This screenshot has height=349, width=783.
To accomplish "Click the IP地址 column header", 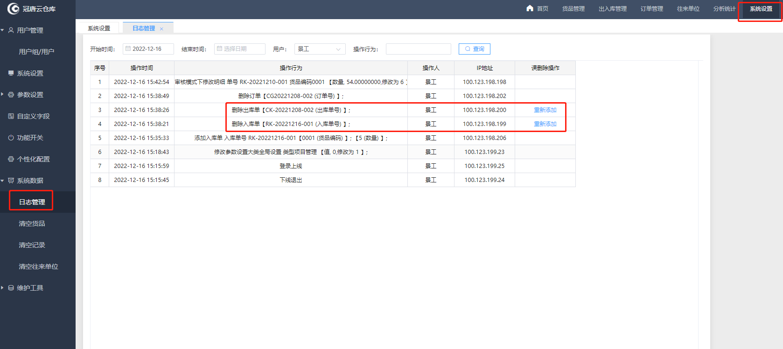I will (484, 68).
